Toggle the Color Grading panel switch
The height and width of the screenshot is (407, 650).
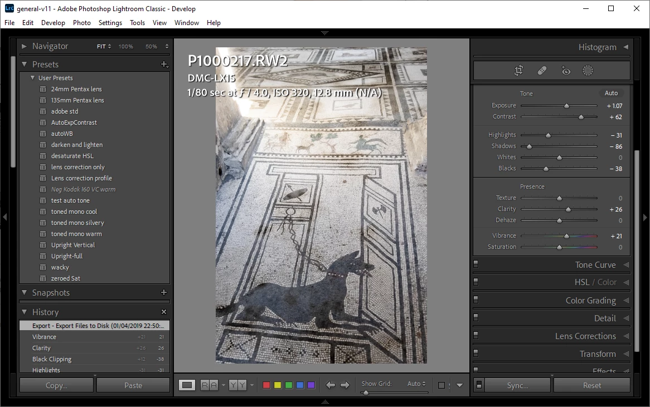pos(476,300)
